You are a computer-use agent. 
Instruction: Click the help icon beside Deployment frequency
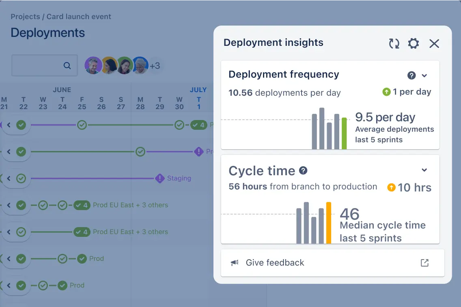(x=411, y=75)
